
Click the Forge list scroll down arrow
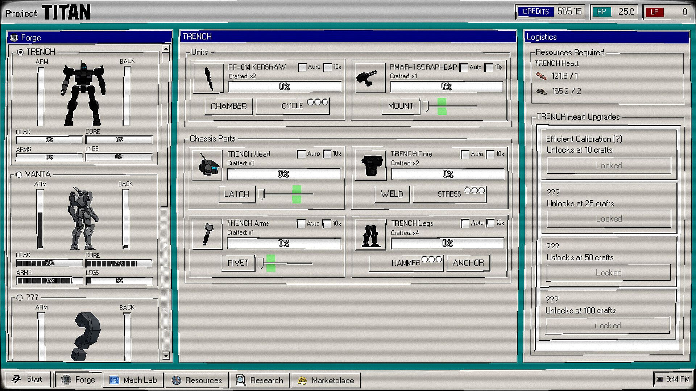coord(166,356)
